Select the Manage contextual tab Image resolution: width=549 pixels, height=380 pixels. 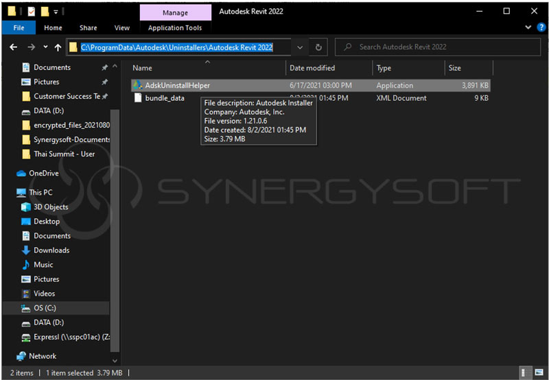coord(175,12)
